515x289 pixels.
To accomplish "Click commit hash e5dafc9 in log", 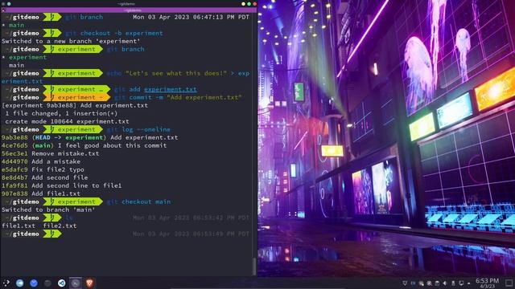I will (x=14, y=169).
